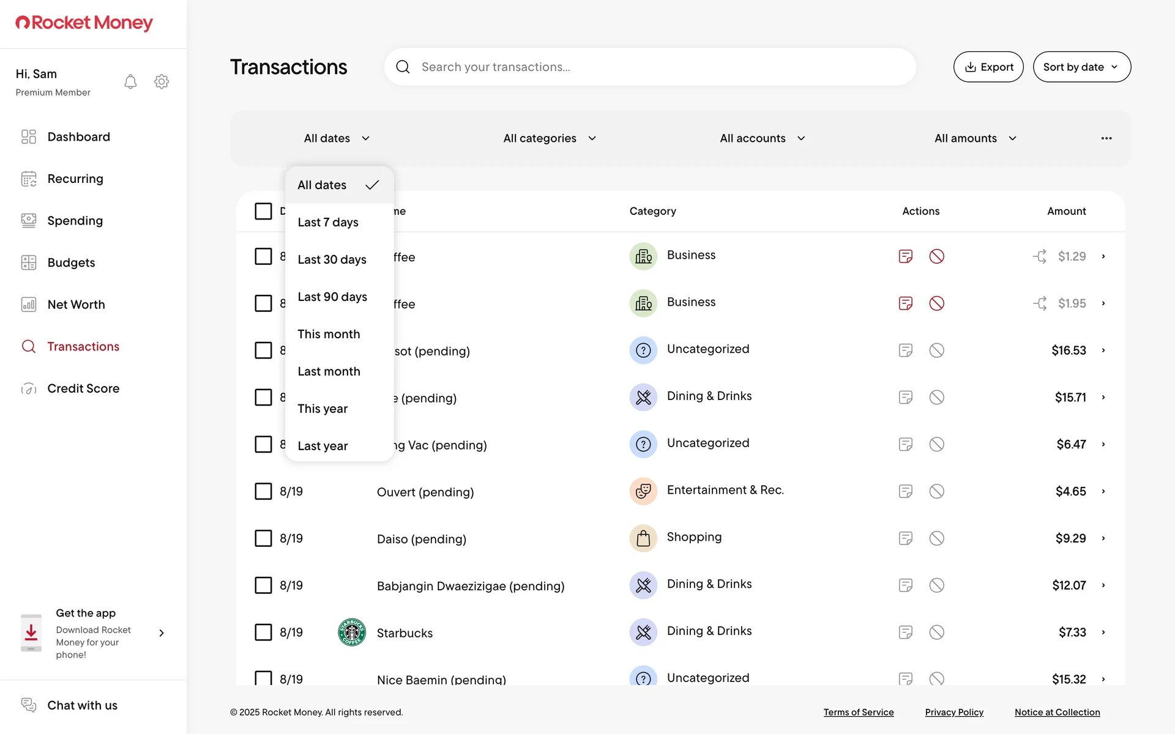The height and width of the screenshot is (734, 1175).
Task: Check the select-all checkbox in the table header
Action: [263, 211]
